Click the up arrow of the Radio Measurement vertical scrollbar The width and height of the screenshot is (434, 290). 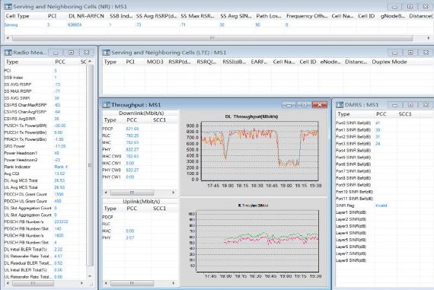tap(90, 62)
